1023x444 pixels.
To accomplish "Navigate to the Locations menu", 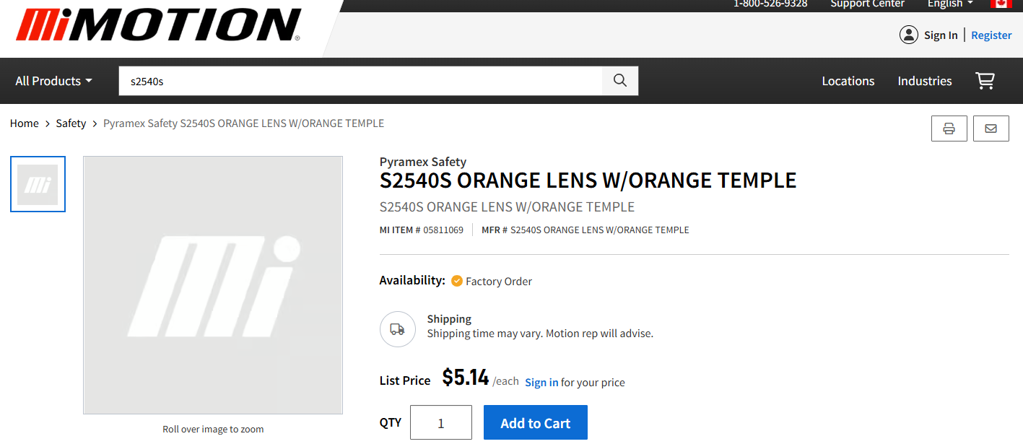I will (x=848, y=81).
